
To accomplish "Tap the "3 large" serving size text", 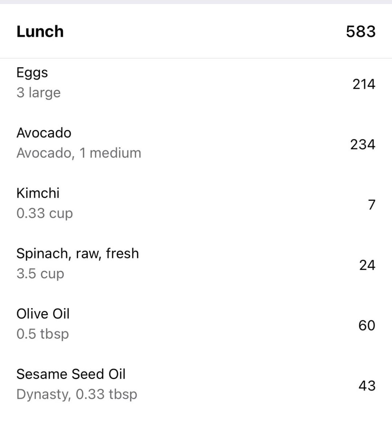I will click(38, 92).
